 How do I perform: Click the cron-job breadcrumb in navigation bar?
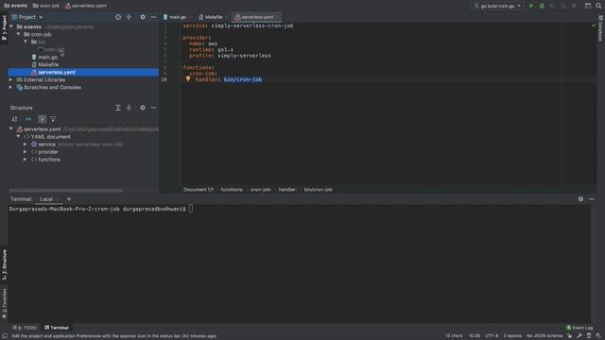46,6
